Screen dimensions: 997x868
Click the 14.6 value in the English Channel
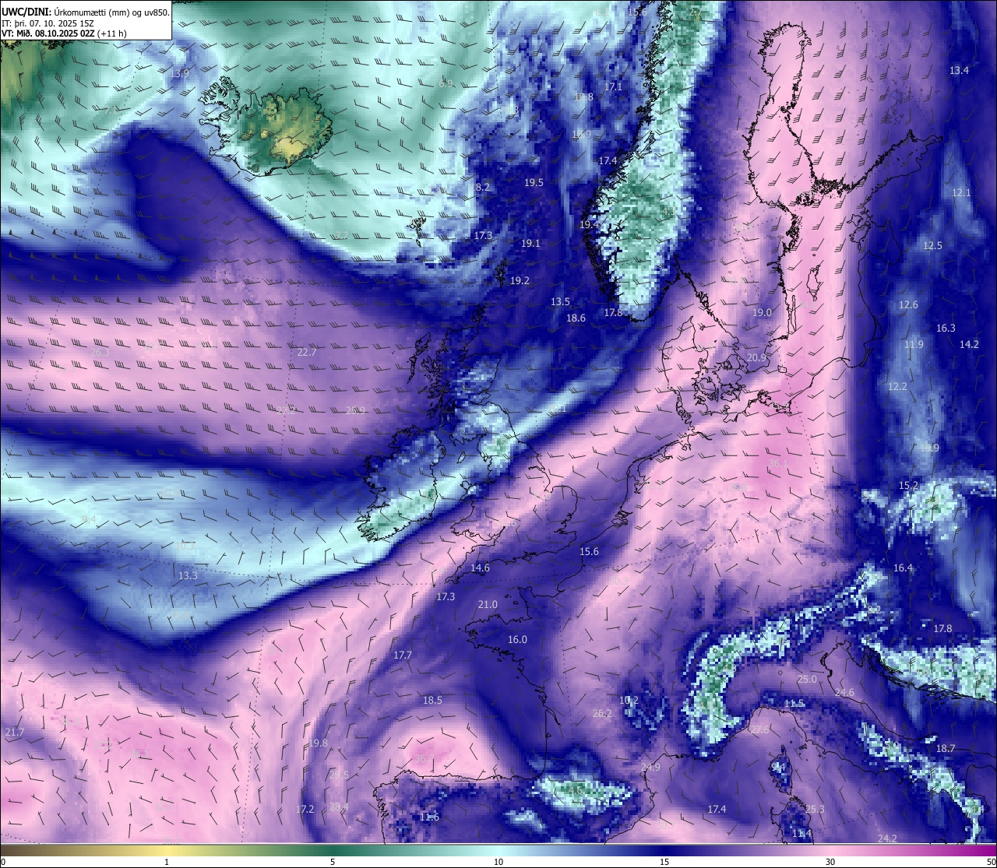pos(480,568)
